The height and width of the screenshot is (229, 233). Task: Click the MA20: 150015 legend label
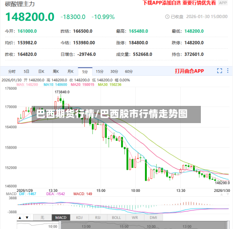[x=82, y=85]
